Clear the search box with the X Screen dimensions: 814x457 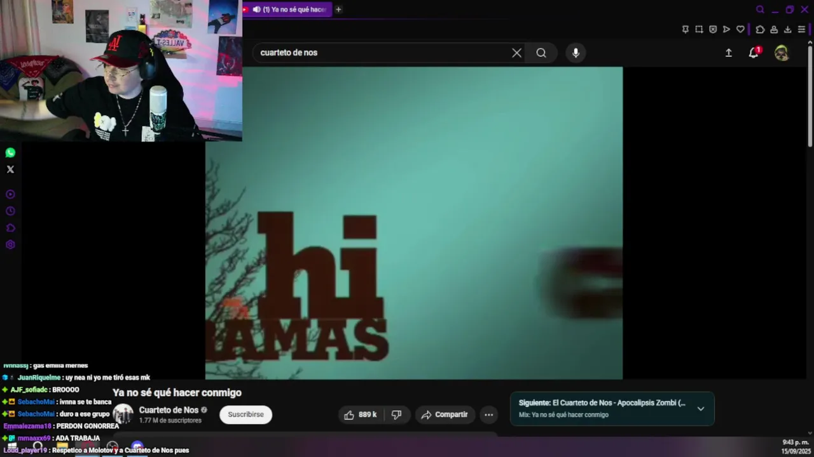tap(517, 53)
